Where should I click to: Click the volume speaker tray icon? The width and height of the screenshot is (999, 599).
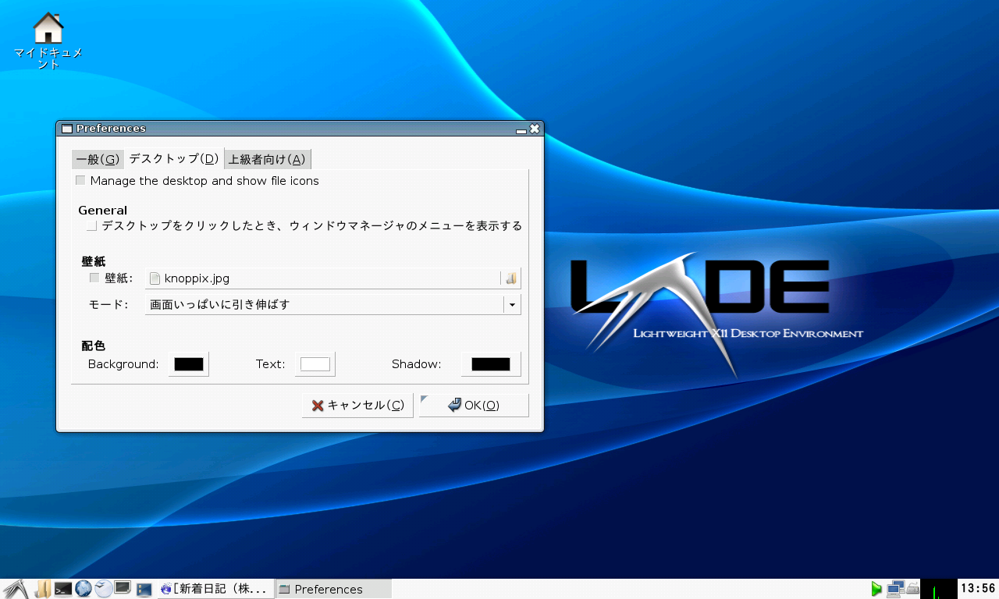[x=876, y=589]
